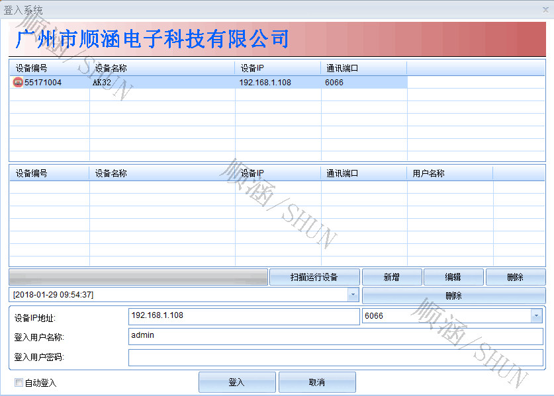Click the device icon beside 55171004

18,82
